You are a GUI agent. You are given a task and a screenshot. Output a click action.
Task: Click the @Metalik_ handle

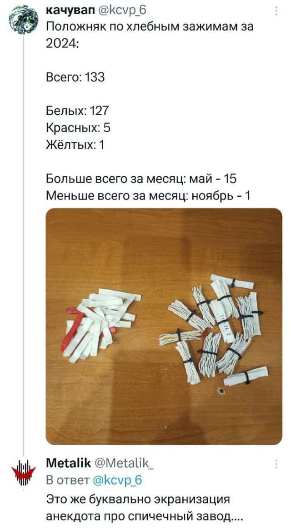[124, 463]
